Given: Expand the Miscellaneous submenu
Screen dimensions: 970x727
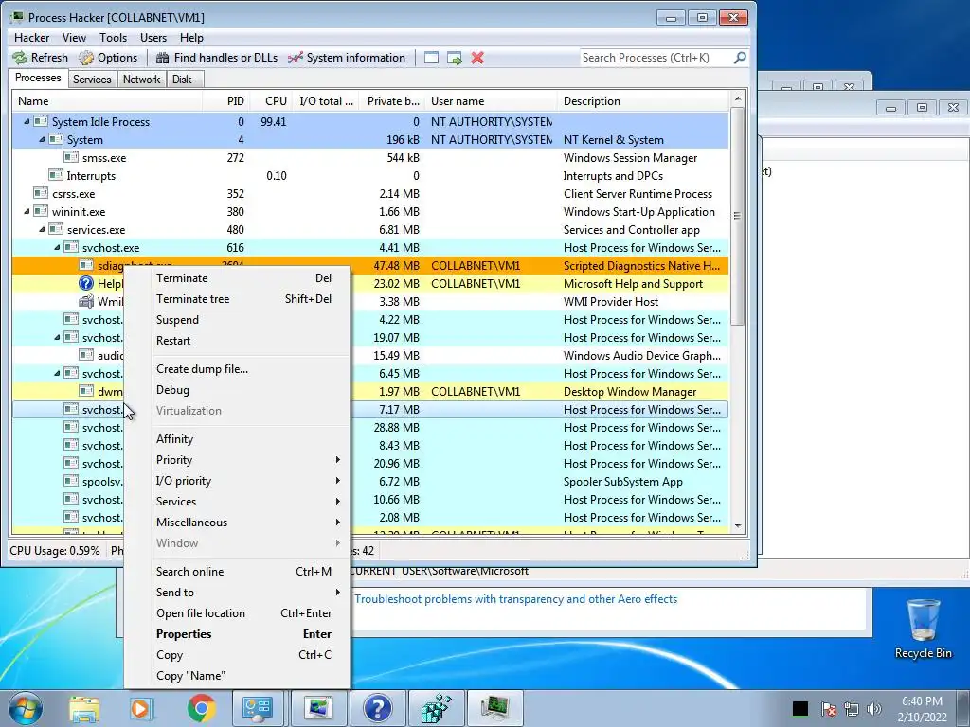Looking at the screenshot, I should tap(338, 523).
